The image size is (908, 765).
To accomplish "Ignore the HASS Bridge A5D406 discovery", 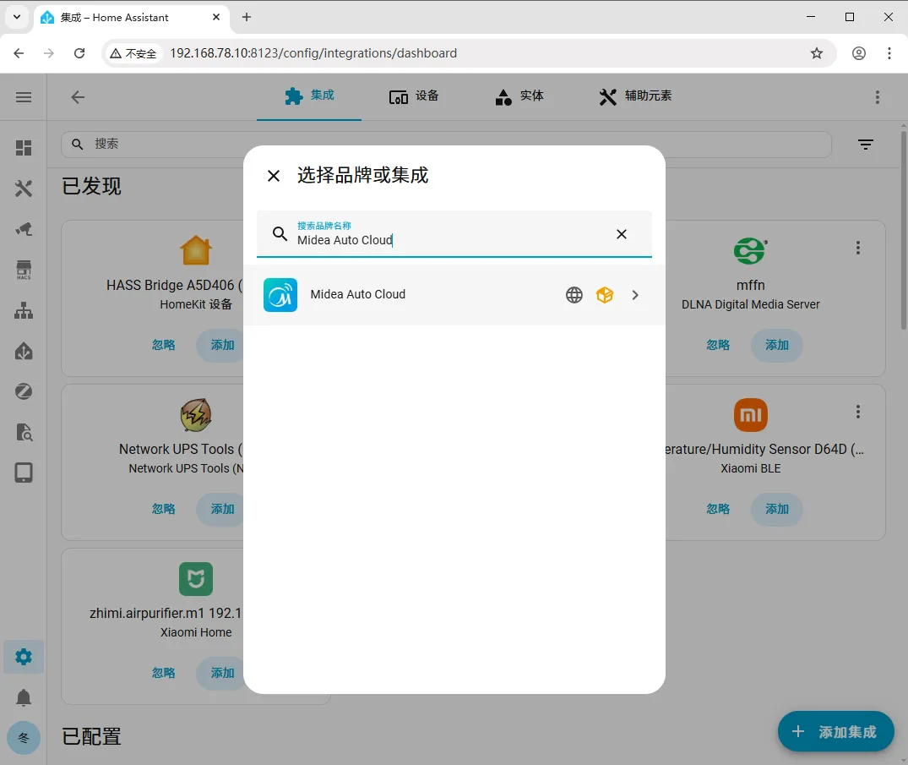I will coord(163,345).
